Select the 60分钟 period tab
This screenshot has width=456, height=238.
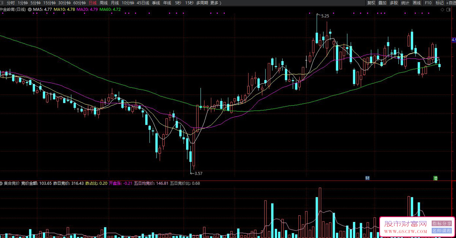point(79,3)
